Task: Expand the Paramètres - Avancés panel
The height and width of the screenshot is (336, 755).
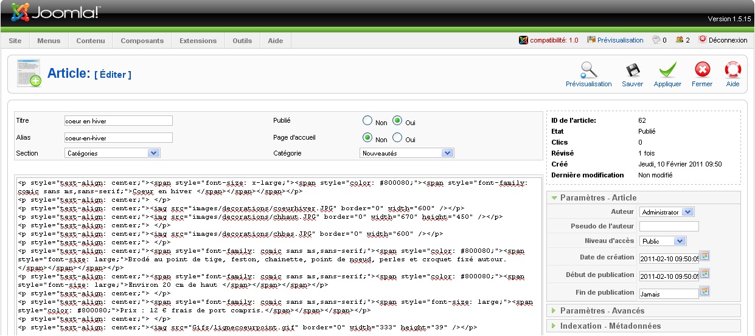Action: [x=602, y=310]
